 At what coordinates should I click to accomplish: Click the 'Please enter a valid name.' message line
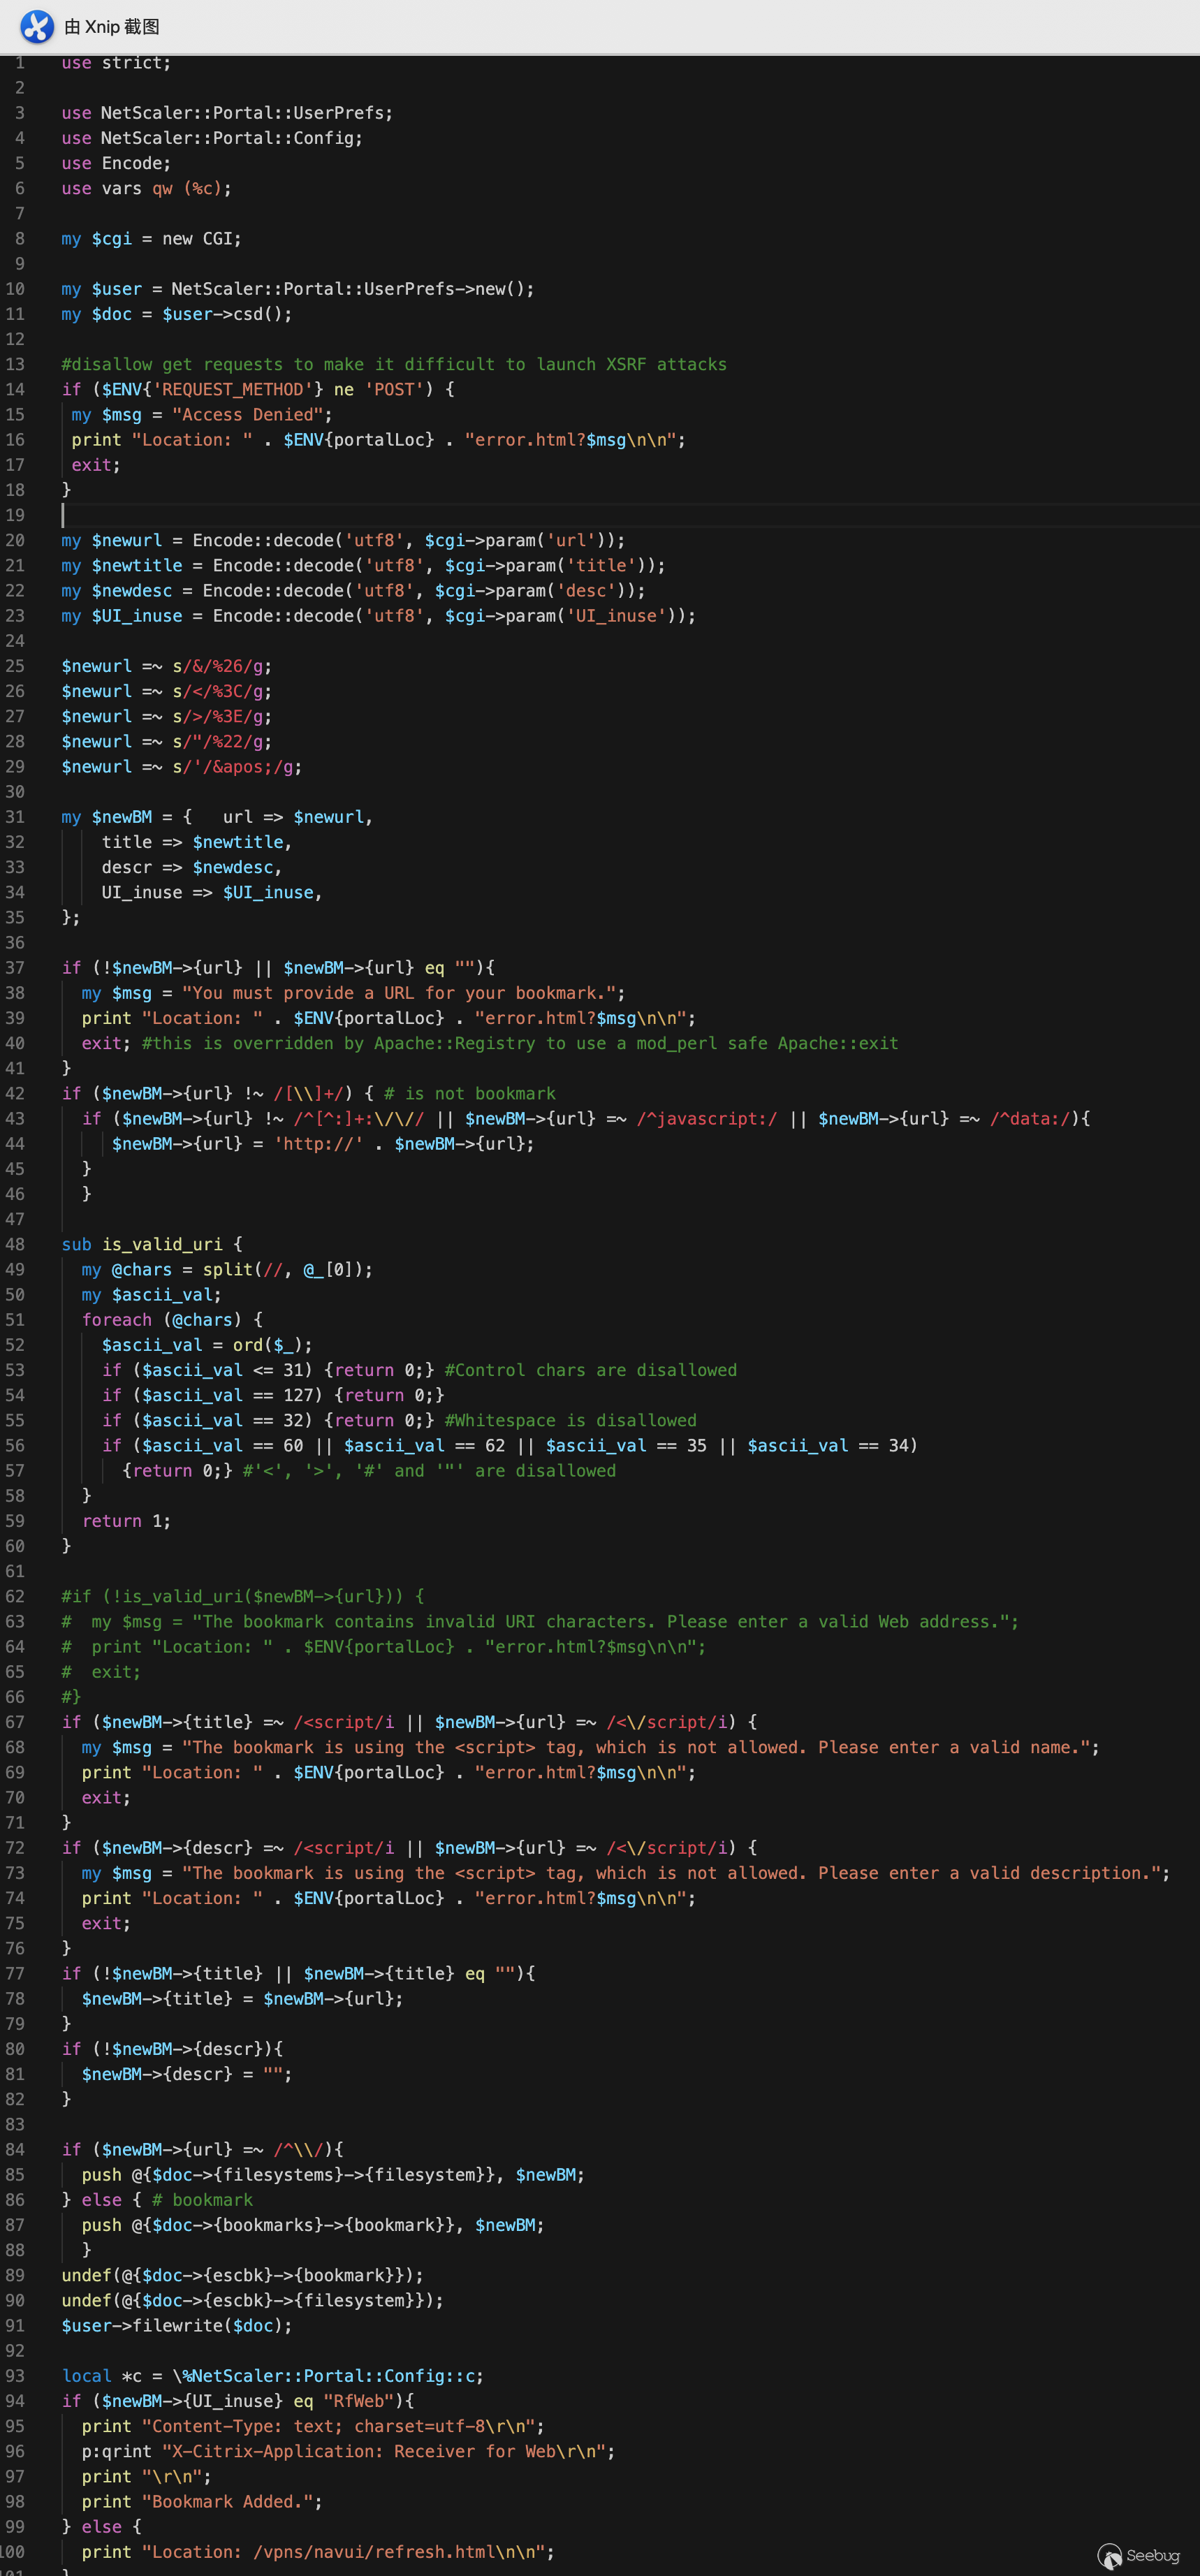[591, 1747]
